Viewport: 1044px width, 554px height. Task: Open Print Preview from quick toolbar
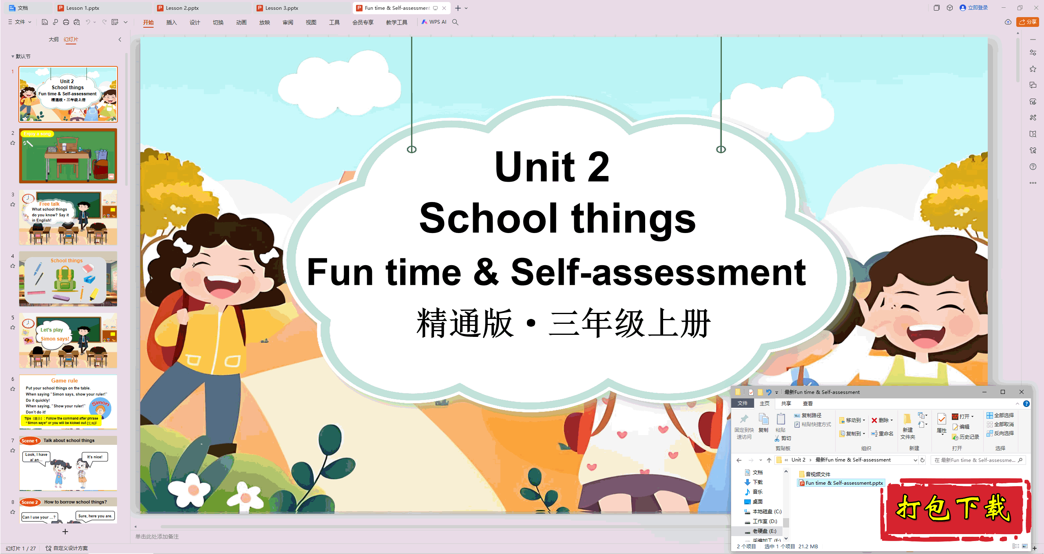(x=77, y=22)
